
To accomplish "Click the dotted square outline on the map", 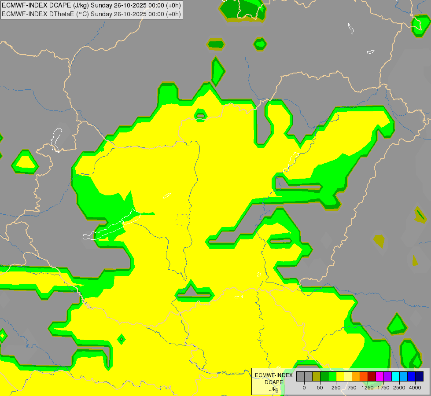I will (x=182, y=220).
